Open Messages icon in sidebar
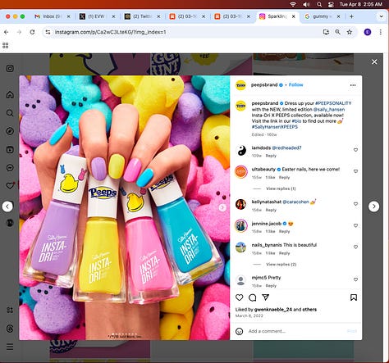Screen dimensions: 389x363 [x=10, y=167]
